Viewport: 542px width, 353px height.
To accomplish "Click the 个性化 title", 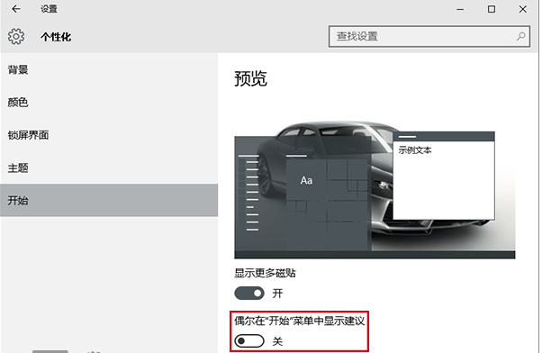I will pyautogui.click(x=56, y=37).
